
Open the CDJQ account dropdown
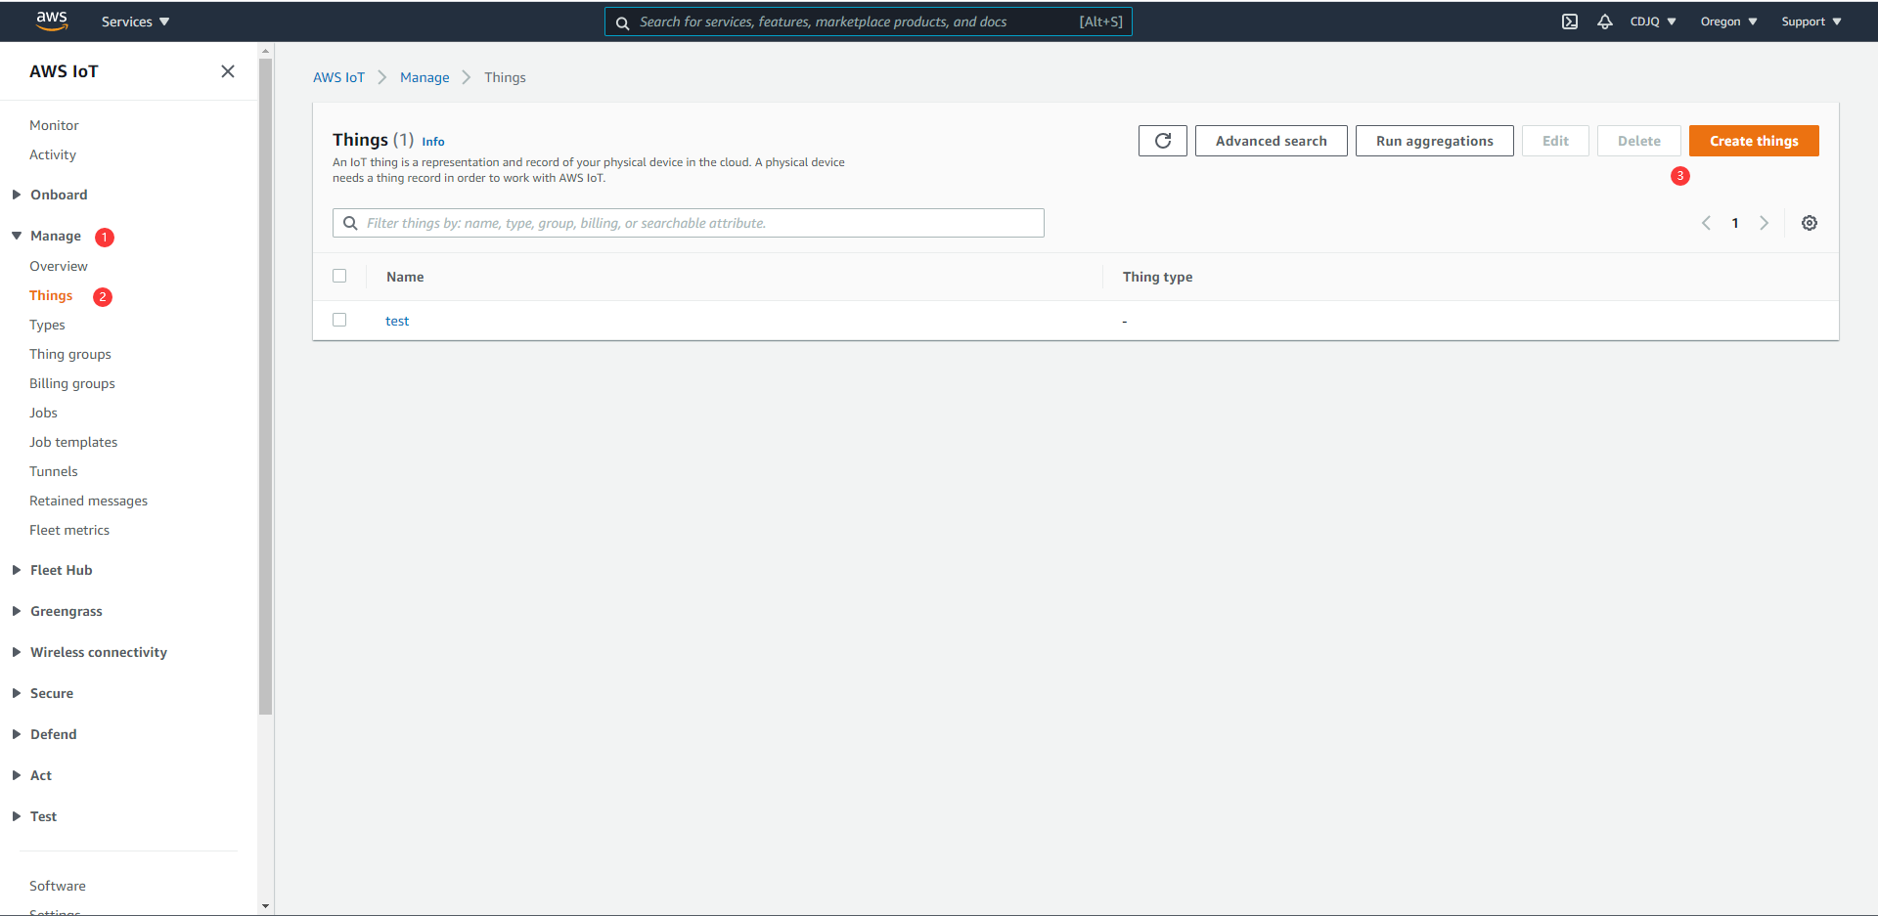tap(1653, 22)
